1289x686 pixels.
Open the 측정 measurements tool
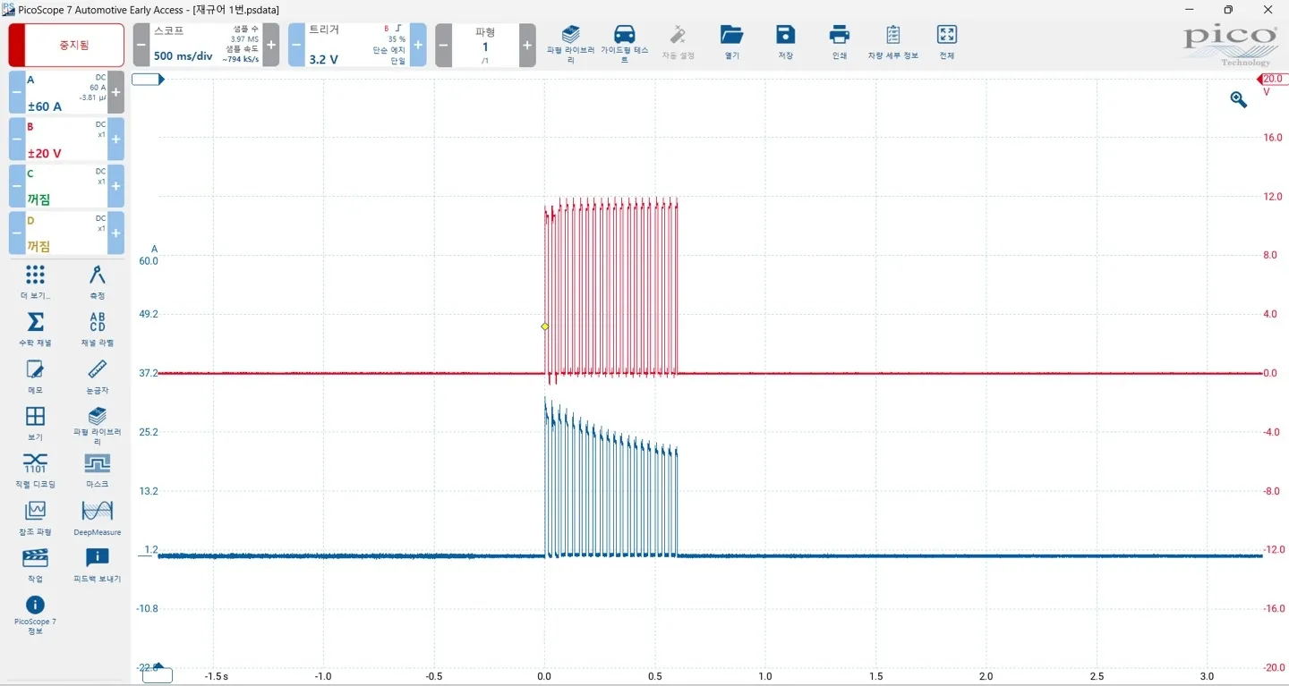(x=98, y=282)
